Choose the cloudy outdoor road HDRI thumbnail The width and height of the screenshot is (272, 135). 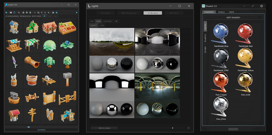point(112,50)
